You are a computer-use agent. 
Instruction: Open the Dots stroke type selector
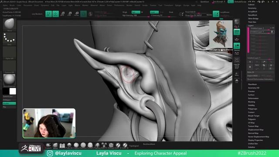click(x=10, y=39)
